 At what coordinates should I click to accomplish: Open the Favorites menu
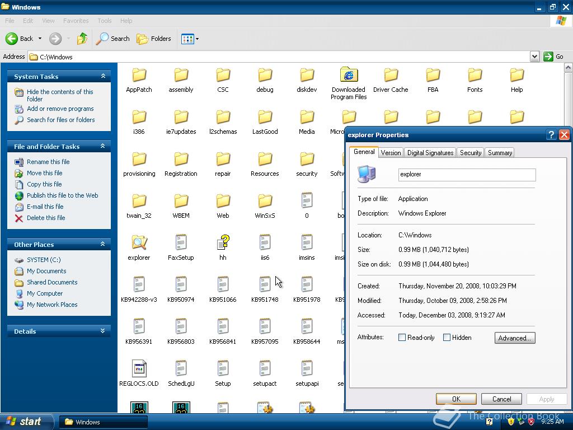[x=76, y=21]
